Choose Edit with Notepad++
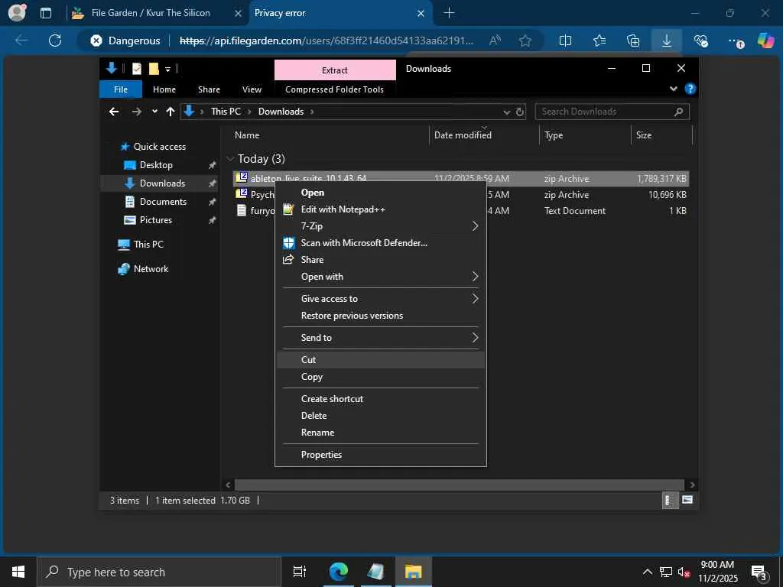This screenshot has width=783, height=587. [x=380, y=209]
